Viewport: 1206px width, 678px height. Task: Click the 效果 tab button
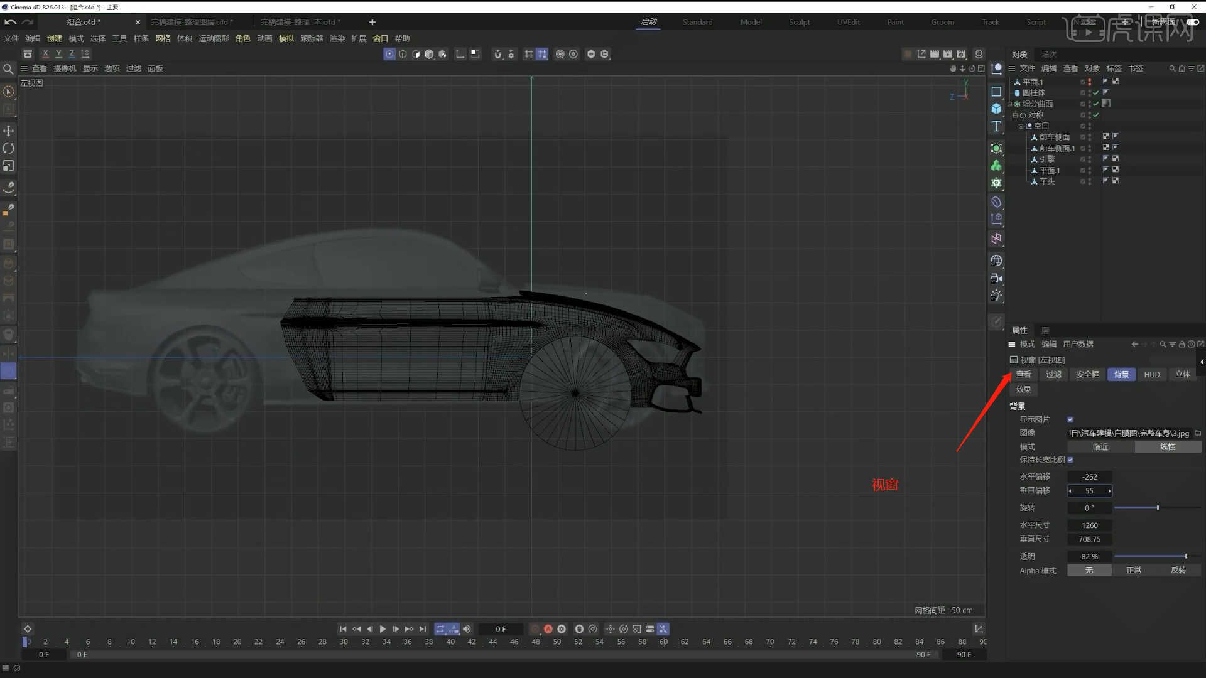(x=1023, y=389)
